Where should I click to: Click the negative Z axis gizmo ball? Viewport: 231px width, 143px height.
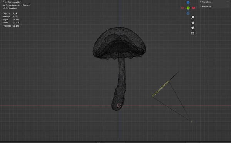click(188, 13)
